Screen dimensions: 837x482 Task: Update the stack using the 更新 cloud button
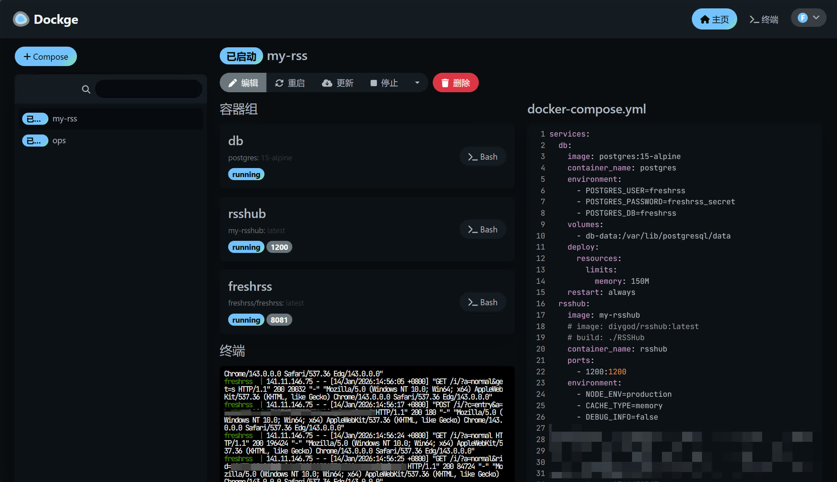[338, 83]
